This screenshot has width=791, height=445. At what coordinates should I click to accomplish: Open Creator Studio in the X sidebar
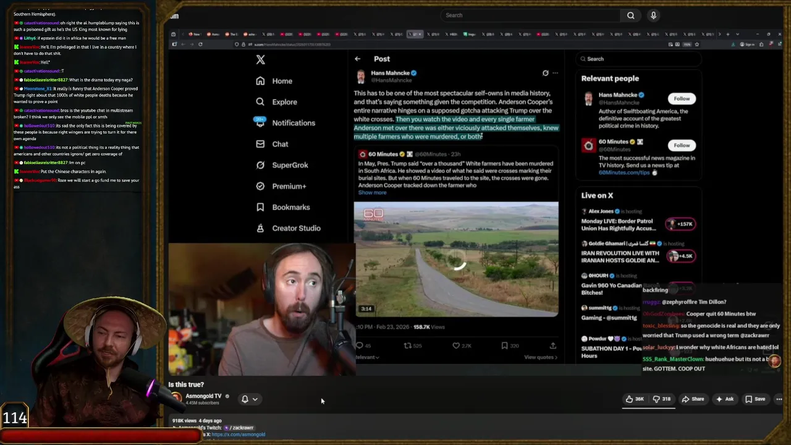[x=296, y=228]
